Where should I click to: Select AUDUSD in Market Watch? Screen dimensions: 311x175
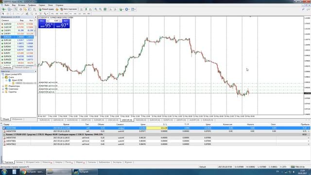[17, 24]
